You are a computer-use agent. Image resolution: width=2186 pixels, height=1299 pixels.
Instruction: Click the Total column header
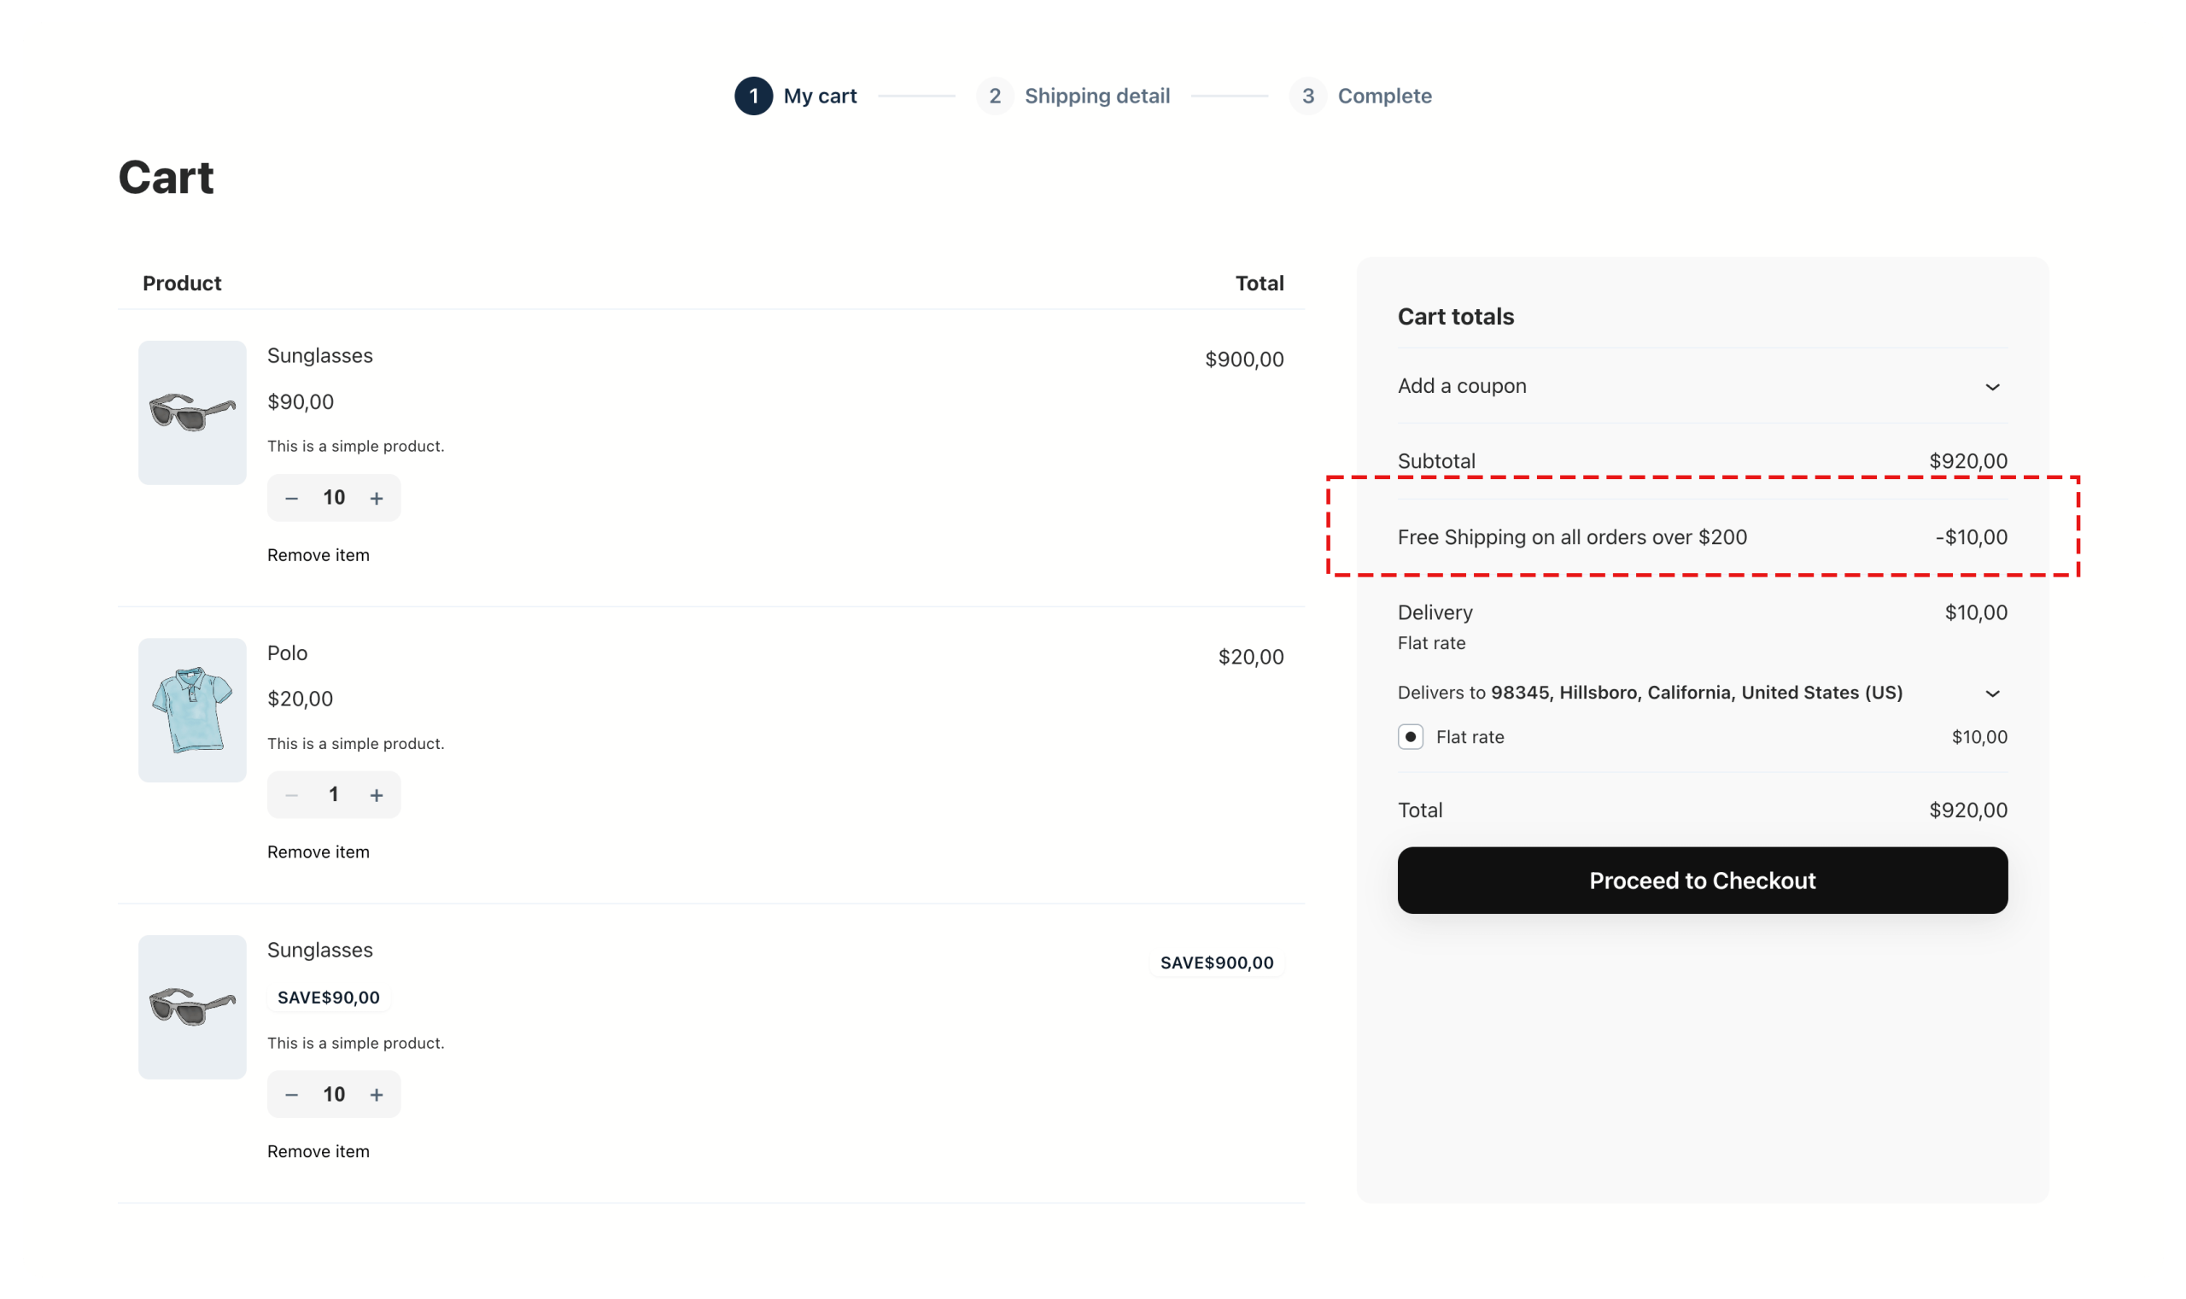pos(1260,283)
